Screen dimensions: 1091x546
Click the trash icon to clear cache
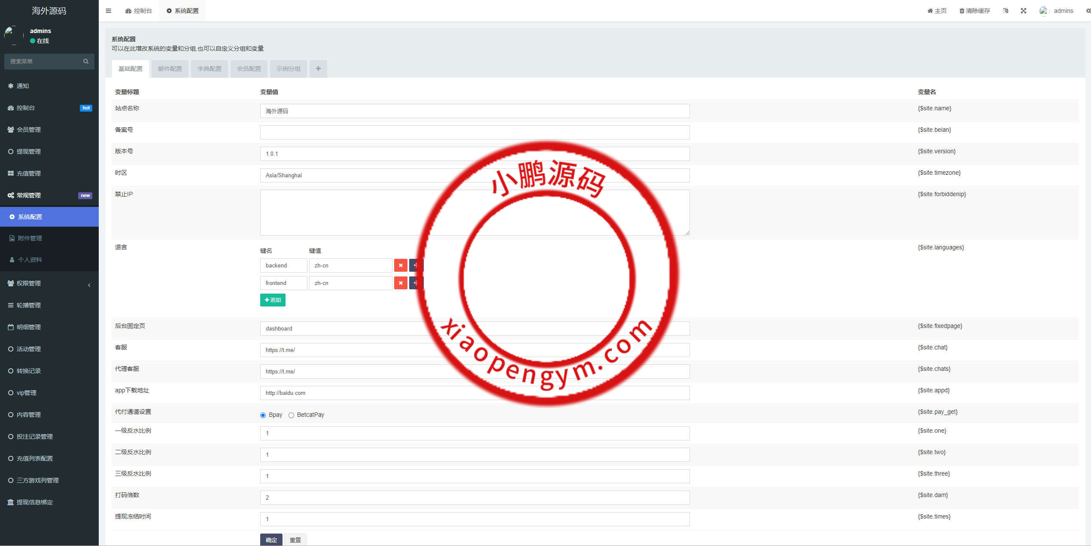pos(962,11)
